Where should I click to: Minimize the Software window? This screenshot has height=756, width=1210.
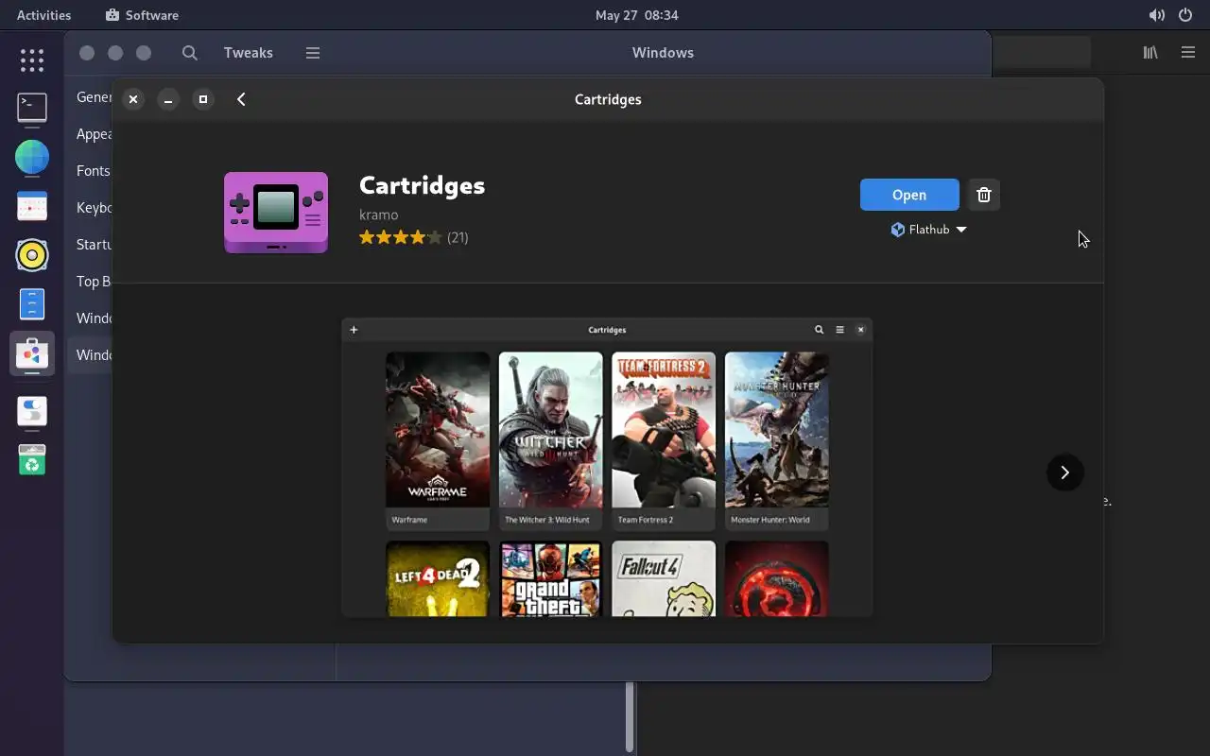coord(168,99)
